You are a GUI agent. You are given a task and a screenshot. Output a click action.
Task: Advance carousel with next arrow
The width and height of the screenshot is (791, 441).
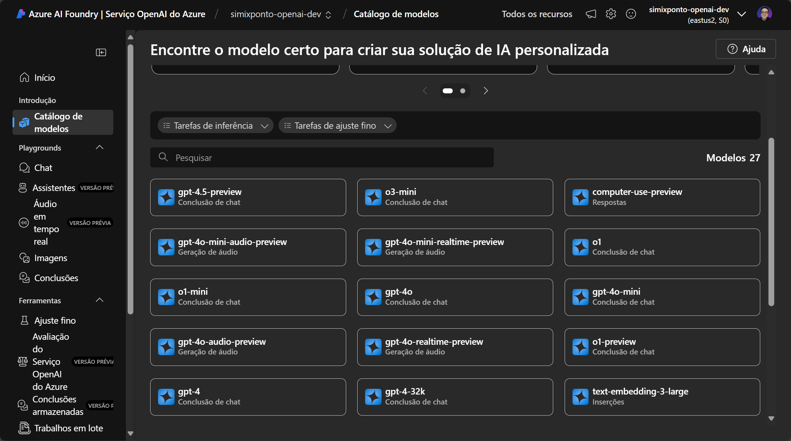point(486,91)
